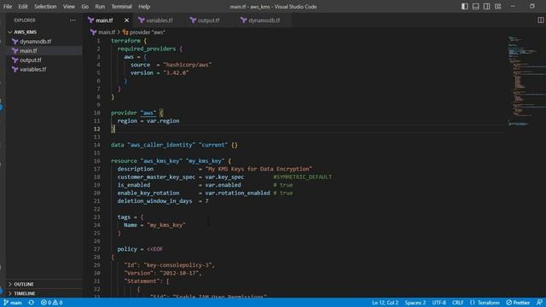The image size is (546, 307).
Task: Click the EXPLORER panel title
Action: click(x=25, y=20)
